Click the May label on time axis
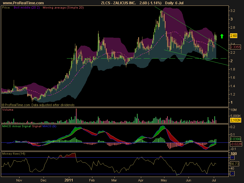The image size is (244, 183). click(164, 180)
